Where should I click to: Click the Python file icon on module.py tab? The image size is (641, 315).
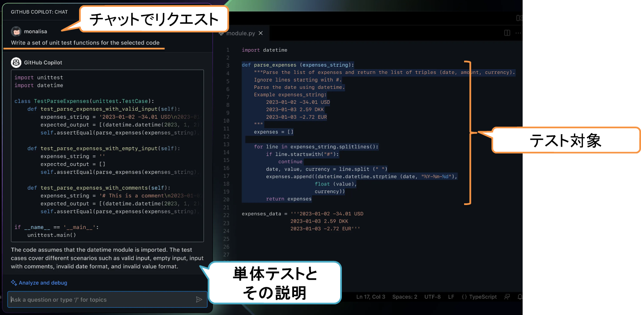point(221,33)
